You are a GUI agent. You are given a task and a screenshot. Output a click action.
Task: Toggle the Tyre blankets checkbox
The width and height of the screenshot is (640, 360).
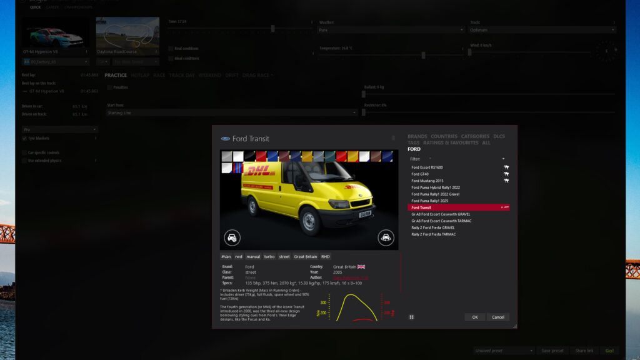(24, 138)
